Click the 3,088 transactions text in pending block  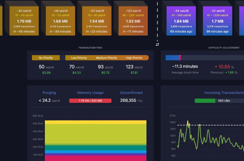tap(133, 26)
